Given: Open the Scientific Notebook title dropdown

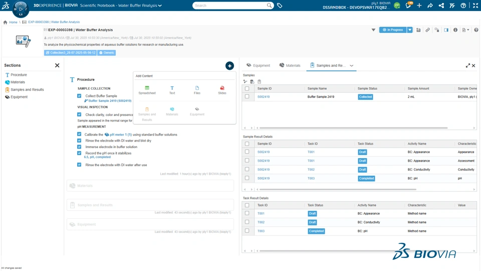Looking at the screenshot, I should (160, 6).
